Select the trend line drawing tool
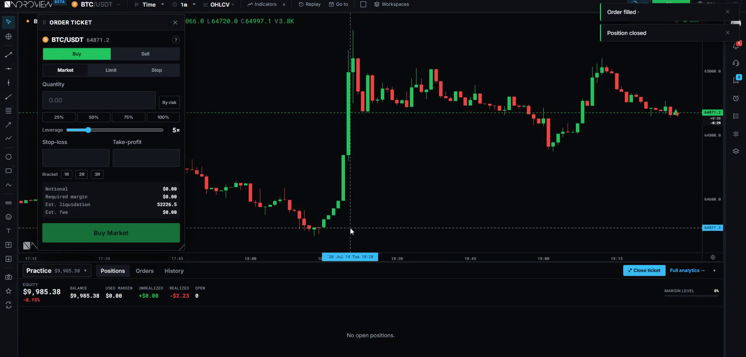 (x=9, y=55)
